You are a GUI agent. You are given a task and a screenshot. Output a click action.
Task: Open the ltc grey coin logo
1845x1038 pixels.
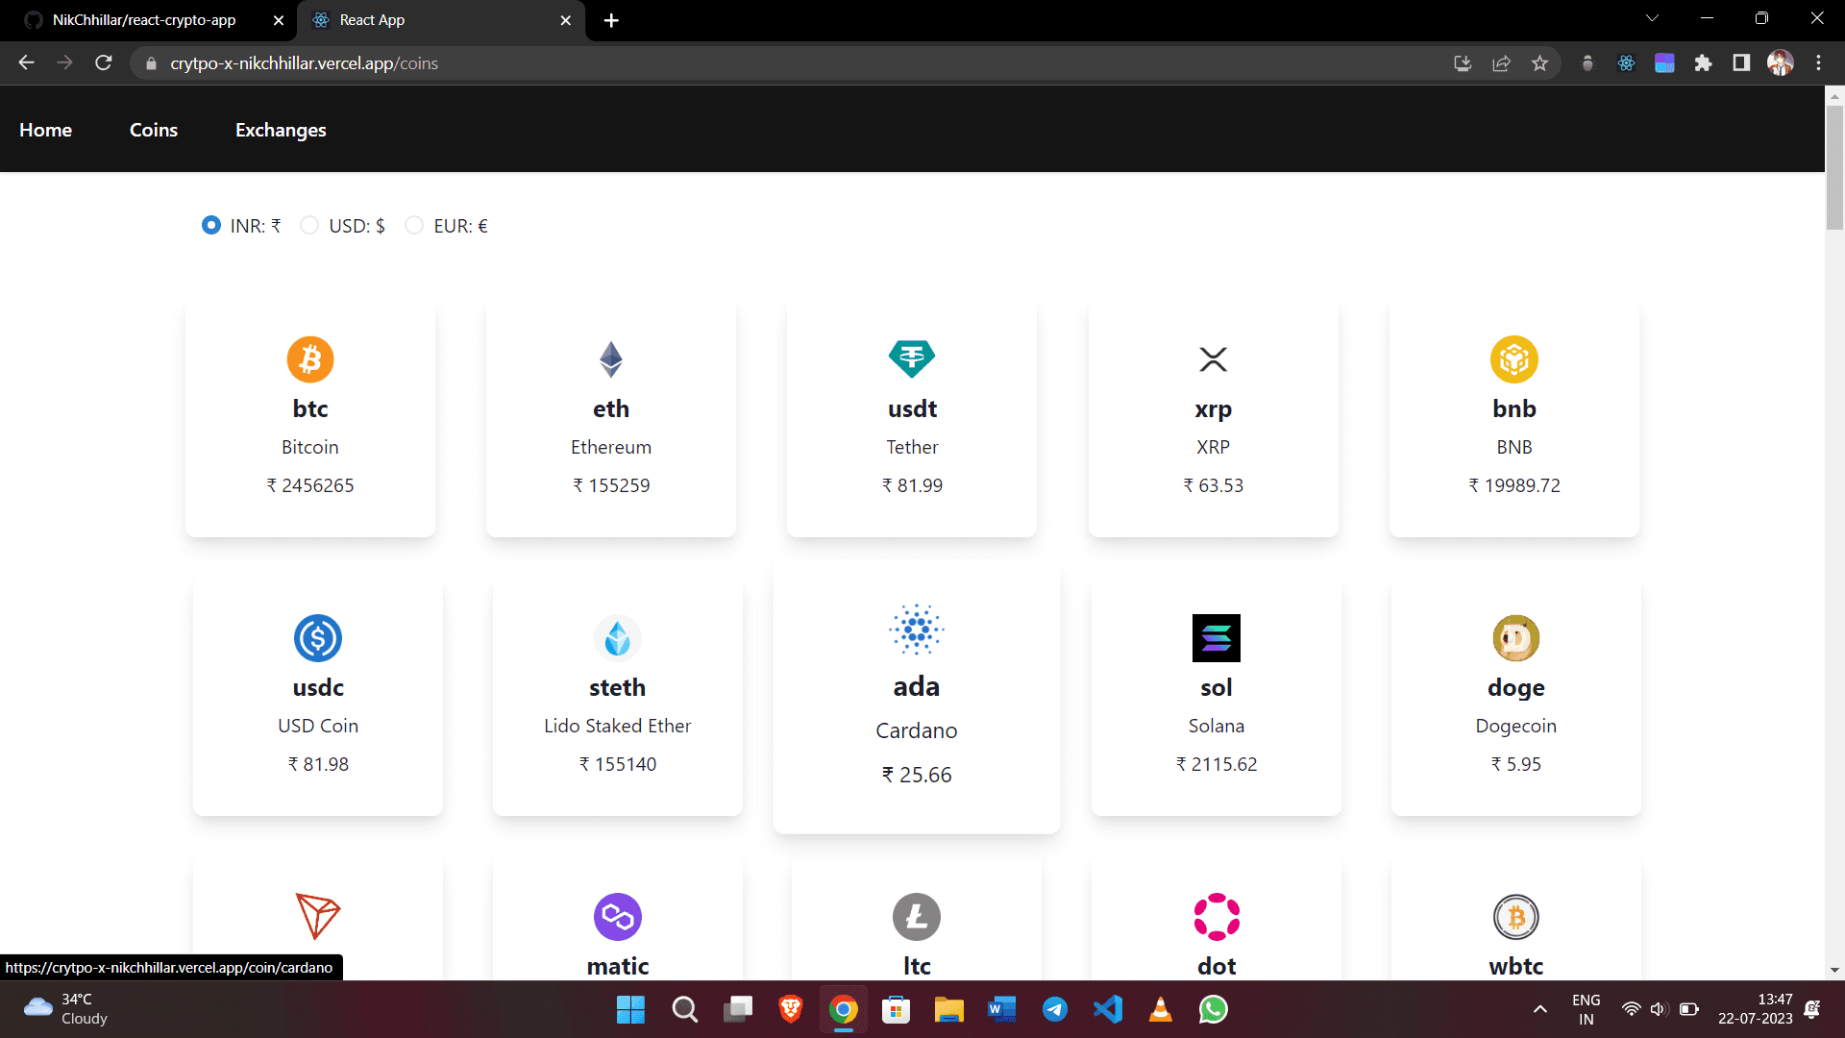click(x=917, y=917)
